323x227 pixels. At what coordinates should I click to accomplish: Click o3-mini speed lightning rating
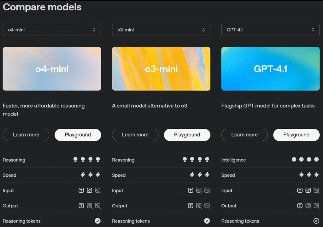pos(200,175)
